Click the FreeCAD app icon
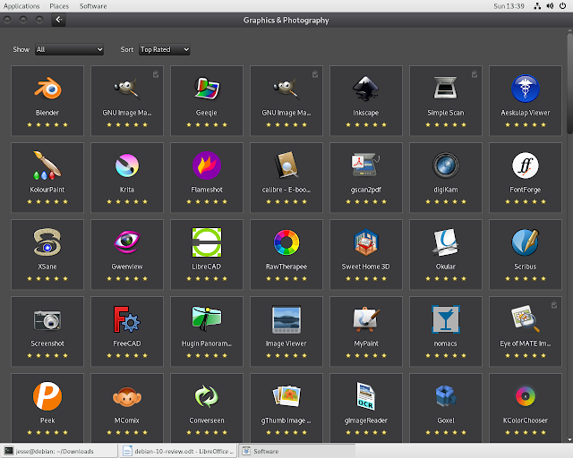This screenshot has height=458, width=573. pos(126,319)
